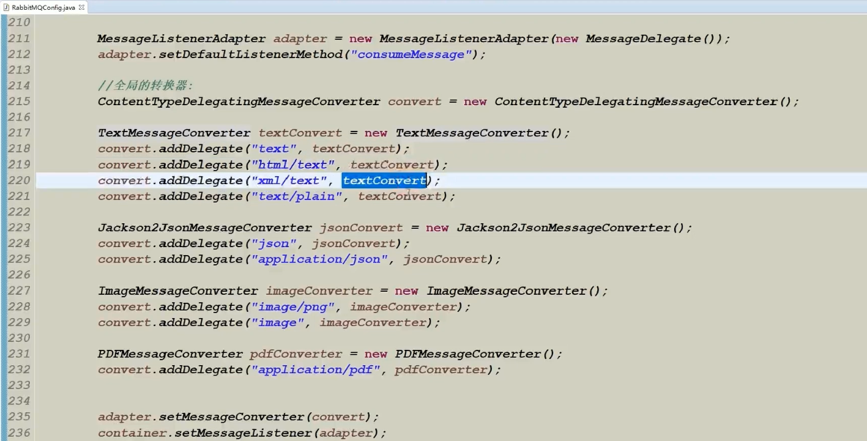
Task: Click the adapter variable declaration on line 211
Action: pyautogui.click(x=300, y=39)
